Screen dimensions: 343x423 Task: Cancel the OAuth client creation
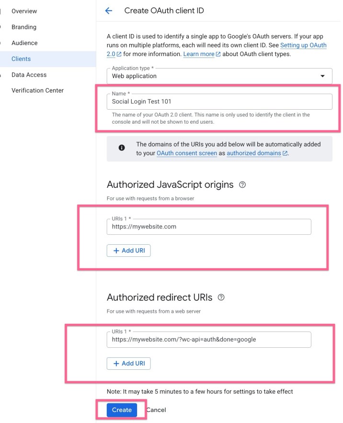pos(156,410)
